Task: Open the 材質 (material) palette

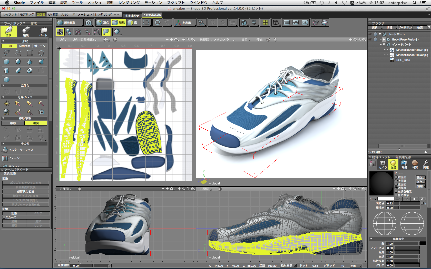Action: click(415, 164)
